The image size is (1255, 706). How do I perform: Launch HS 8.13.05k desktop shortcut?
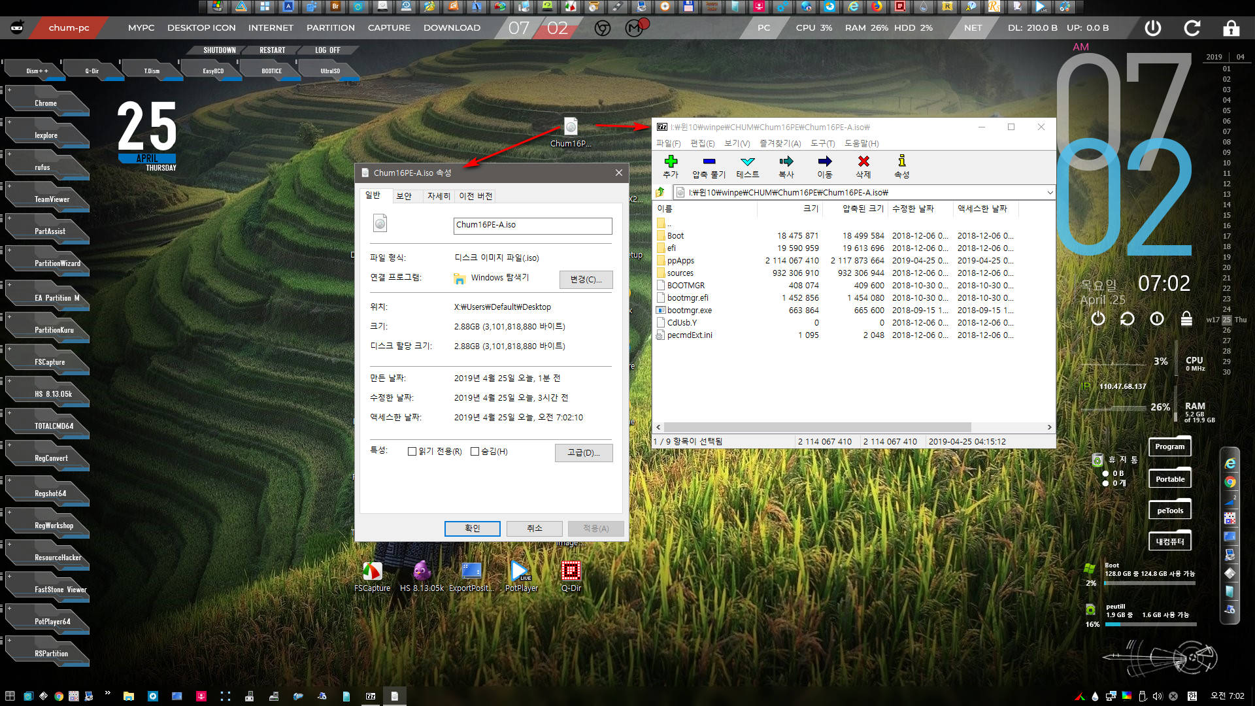(422, 577)
